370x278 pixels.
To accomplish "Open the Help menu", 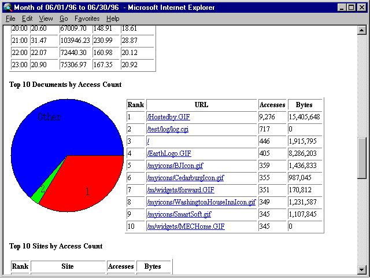I will (113, 19).
